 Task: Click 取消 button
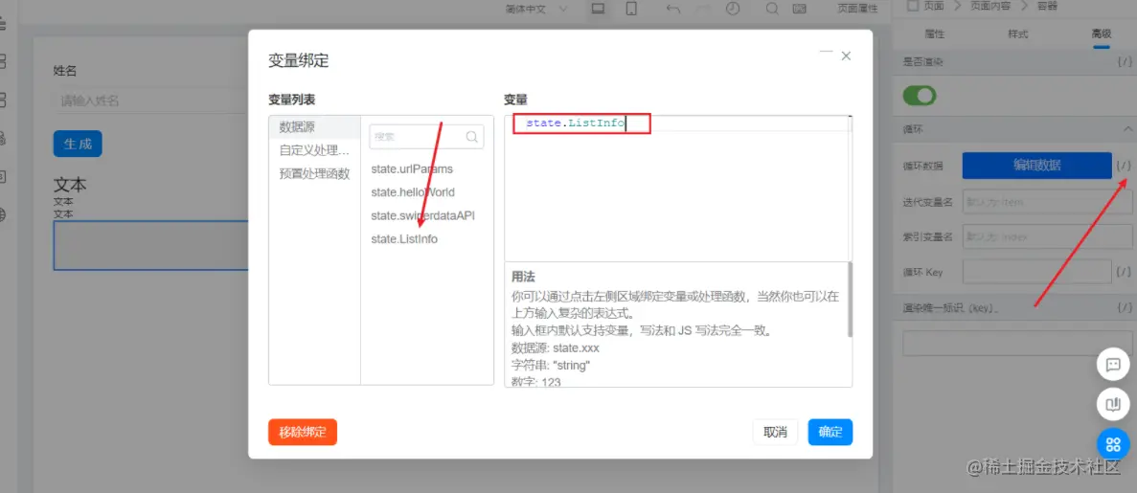(x=775, y=432)
